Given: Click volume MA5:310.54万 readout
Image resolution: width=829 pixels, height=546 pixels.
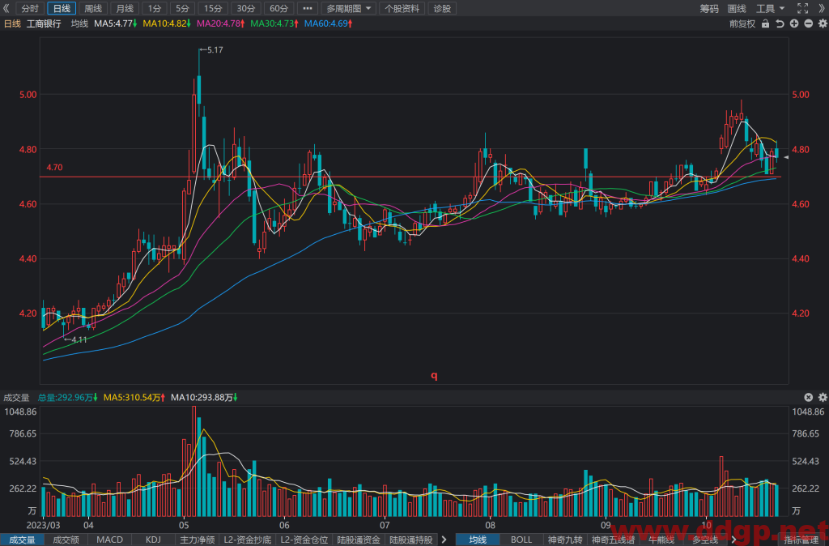Looking at the screenshot, I should click(x=134, y=397).
